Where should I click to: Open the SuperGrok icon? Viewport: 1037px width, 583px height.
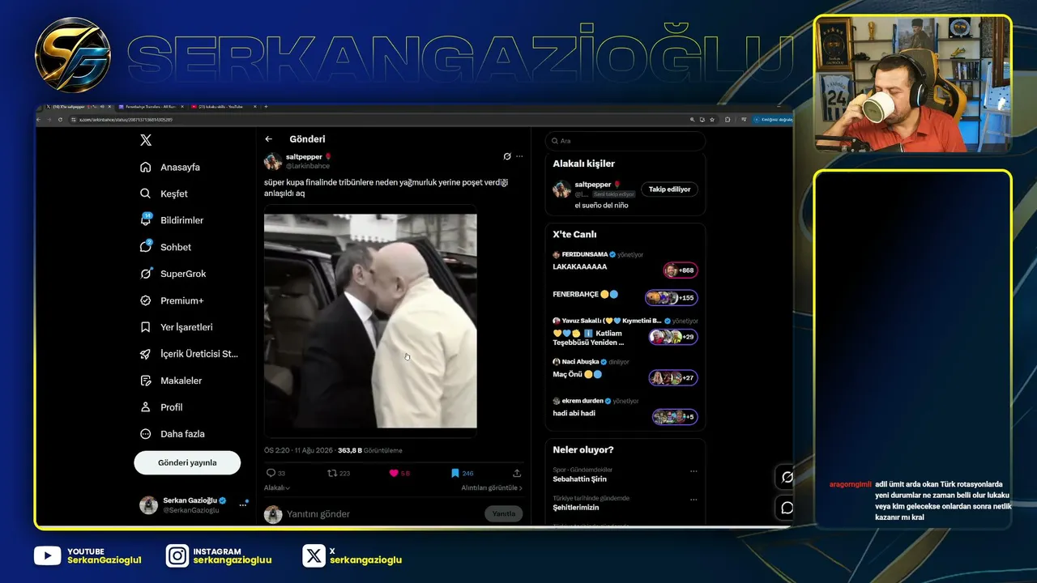tap(146, 274)
